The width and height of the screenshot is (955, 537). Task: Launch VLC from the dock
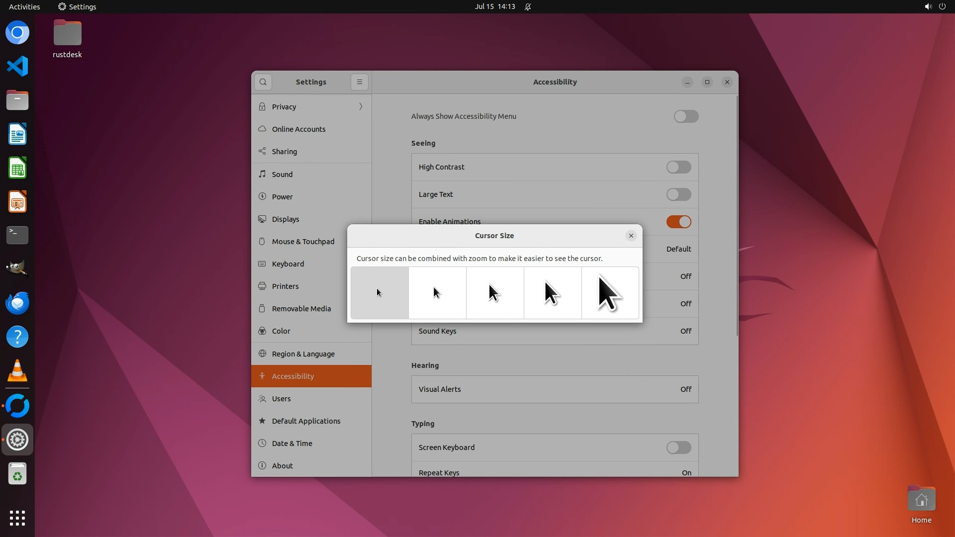click(17, 370)
